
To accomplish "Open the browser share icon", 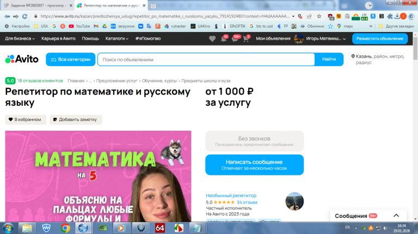I will [x=309, y=16].
